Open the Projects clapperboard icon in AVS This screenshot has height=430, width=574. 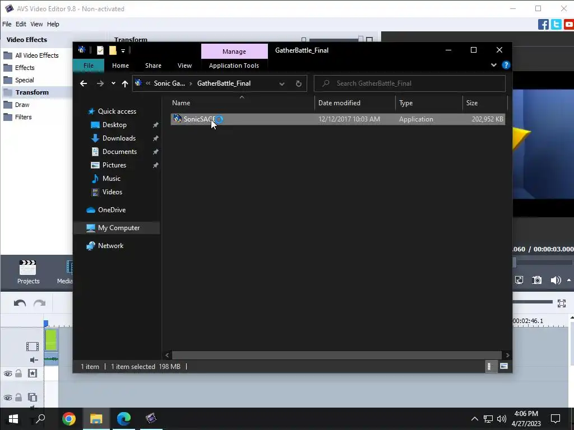pyautogui.click(x=28, y=267)
